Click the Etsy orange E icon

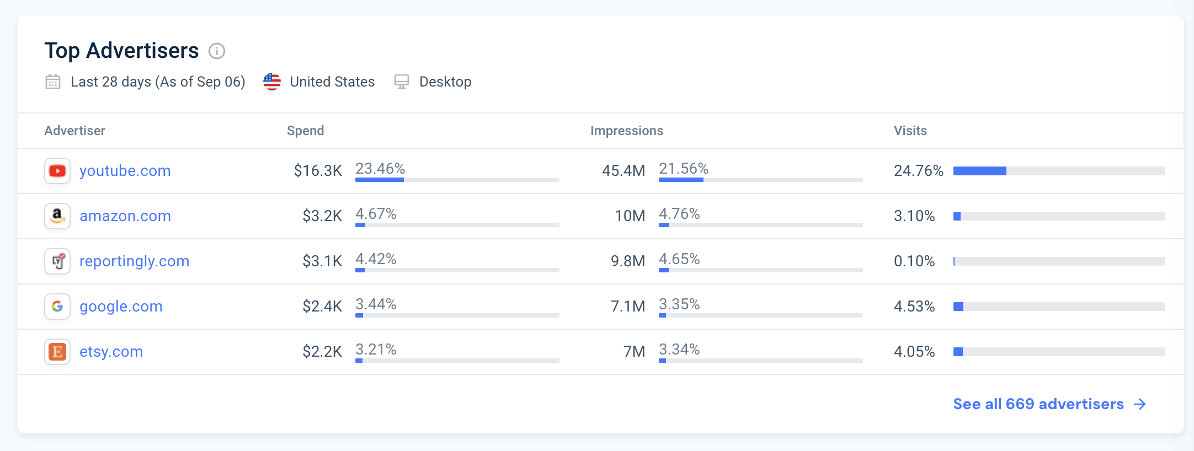click(57, 352)
